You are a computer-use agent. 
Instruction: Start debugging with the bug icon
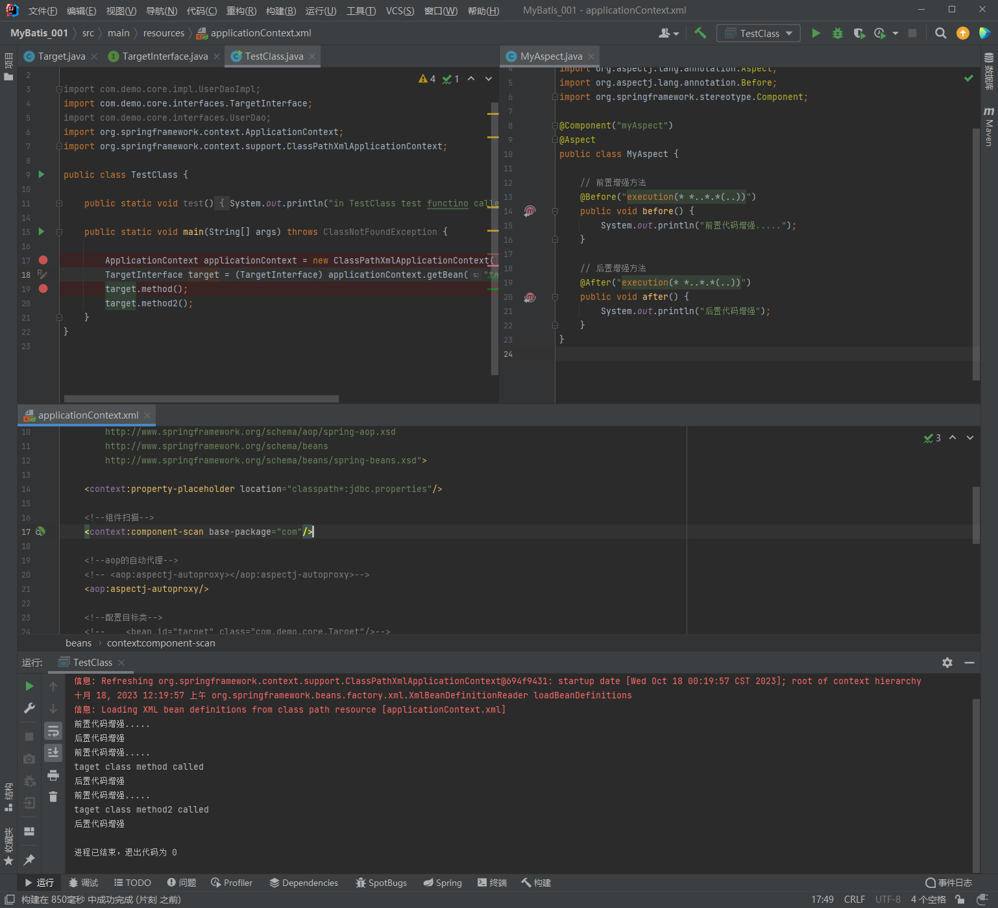pyautogui.click(x=838, y=33)
